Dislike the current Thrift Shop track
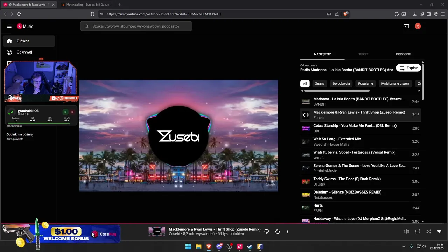The width and height of the screenshot is (448, 252). pyautogui.click(x=267, y=231)
